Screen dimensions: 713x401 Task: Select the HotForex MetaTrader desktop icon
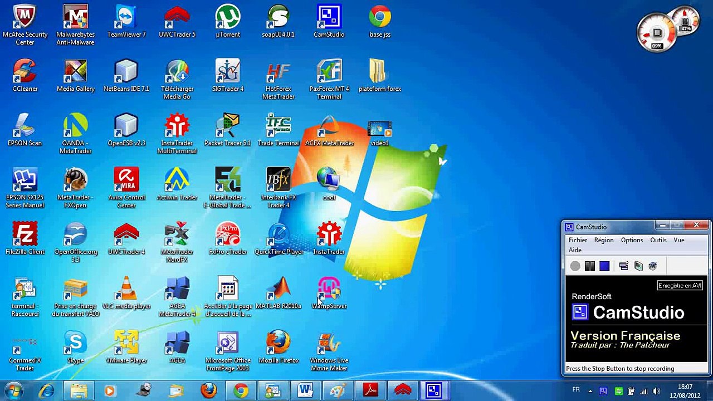tap(279, 79)
